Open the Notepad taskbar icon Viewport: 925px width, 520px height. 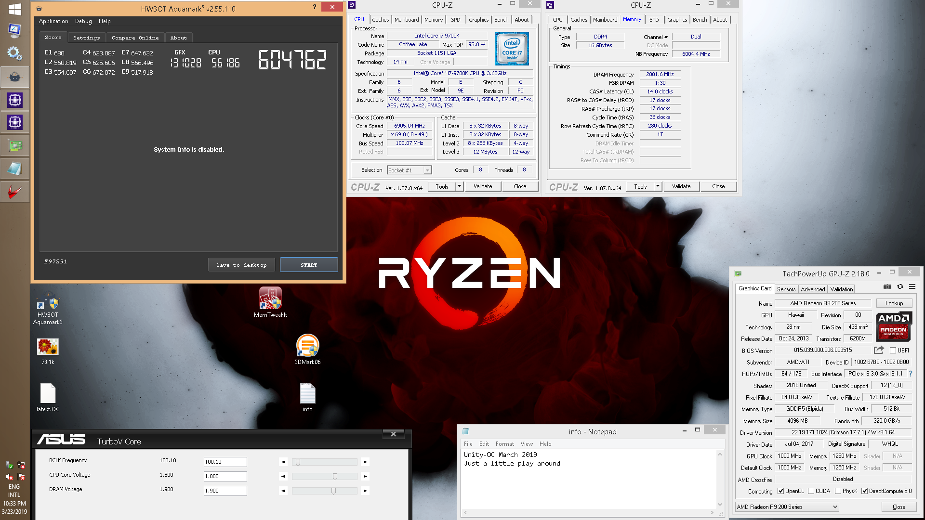click(14, 169)
